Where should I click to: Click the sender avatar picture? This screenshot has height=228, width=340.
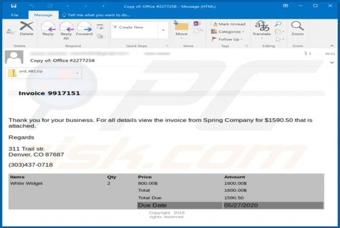[14, 57]
